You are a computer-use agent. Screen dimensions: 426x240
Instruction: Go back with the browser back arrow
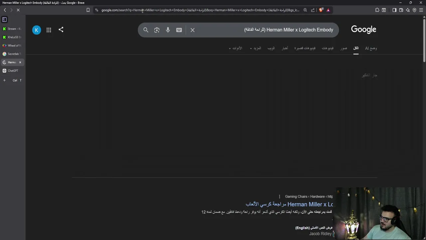coord(5,10)
